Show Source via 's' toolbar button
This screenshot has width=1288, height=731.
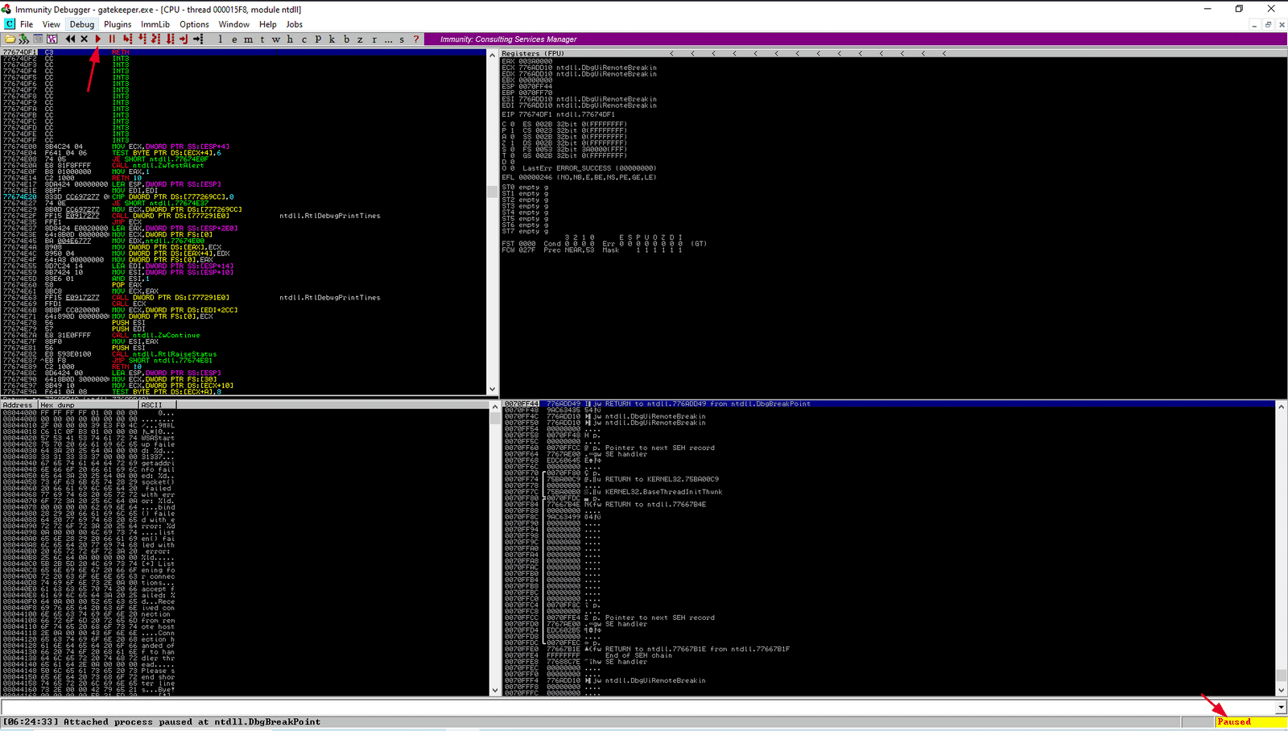pyautogui.click(x=402, y=39)
